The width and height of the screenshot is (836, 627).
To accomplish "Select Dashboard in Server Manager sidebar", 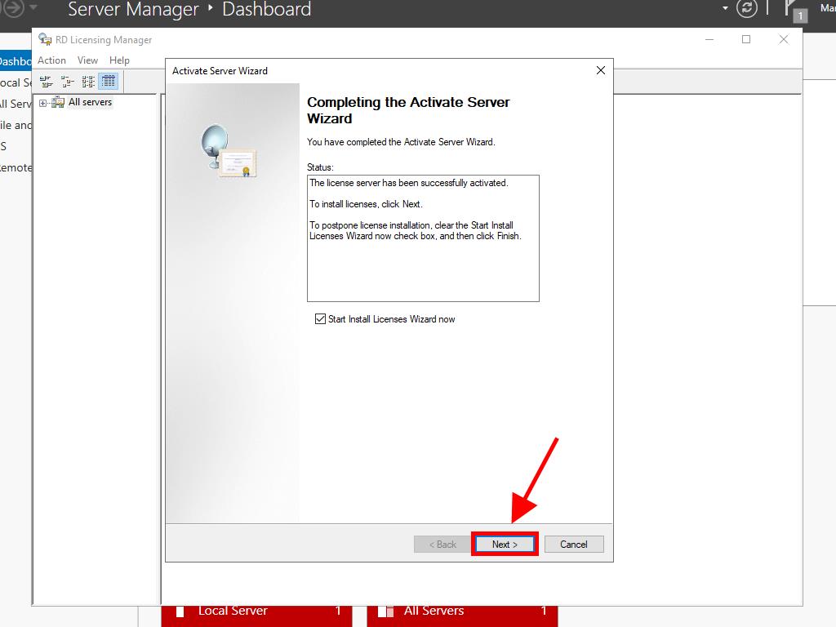I will pyautogui.click(x=16, y=61).
